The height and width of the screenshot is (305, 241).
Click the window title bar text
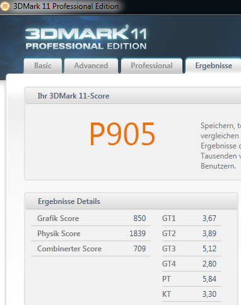pyautogui.click(x=66, y=6)
